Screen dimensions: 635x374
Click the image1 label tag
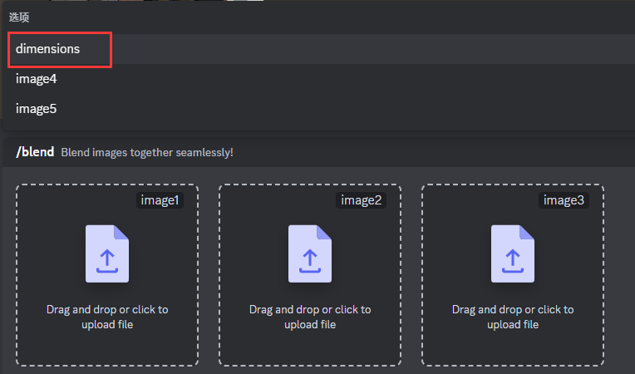(160, 200)
